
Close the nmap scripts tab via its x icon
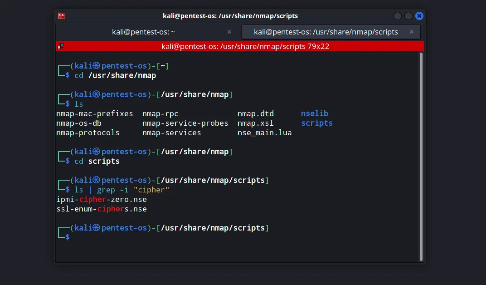(x=411, y=32)
